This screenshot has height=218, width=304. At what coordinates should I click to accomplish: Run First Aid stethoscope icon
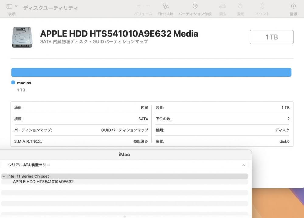click(165, 6)
